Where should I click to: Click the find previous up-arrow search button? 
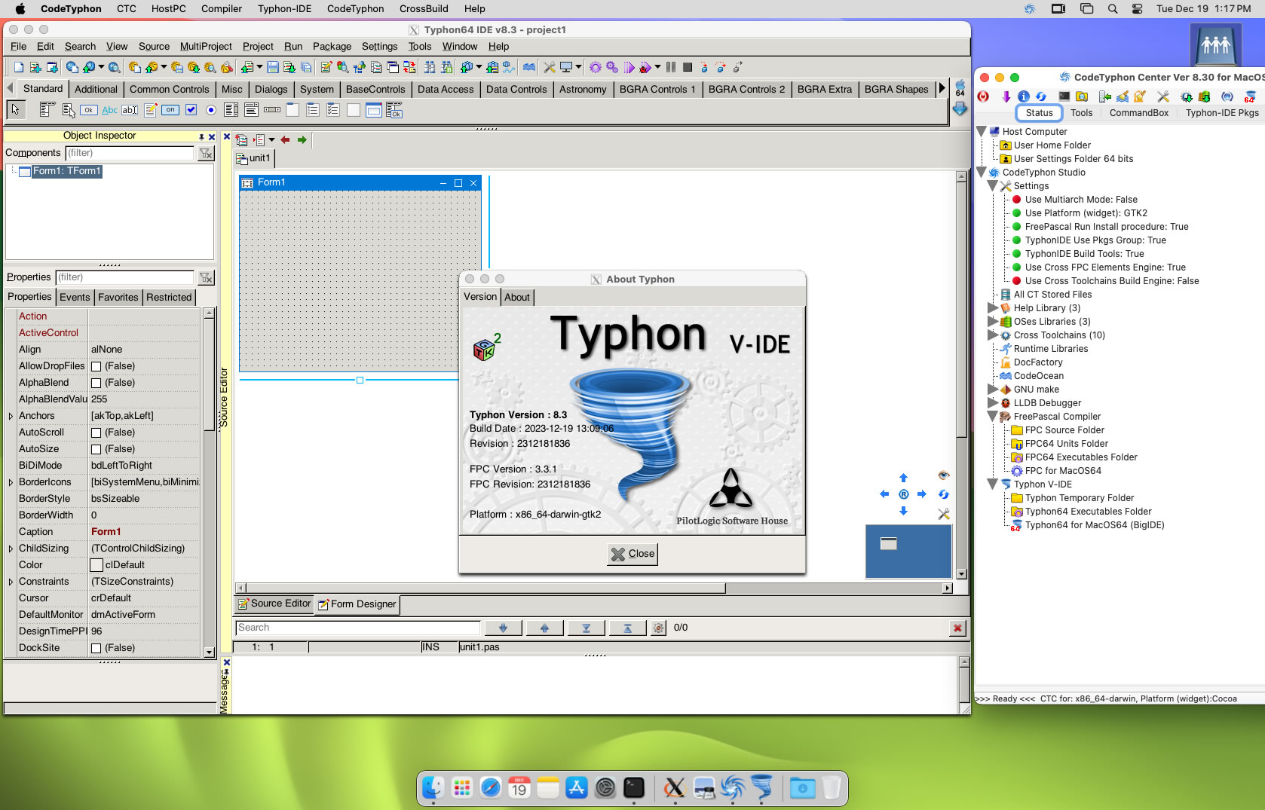[x=544, y=628]
